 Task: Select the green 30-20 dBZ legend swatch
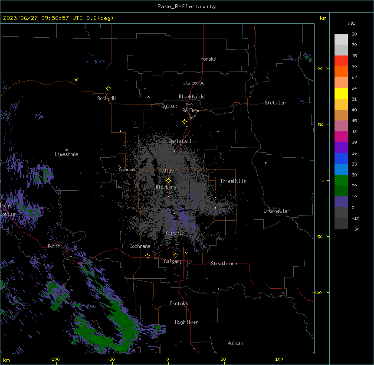point(341,180)
